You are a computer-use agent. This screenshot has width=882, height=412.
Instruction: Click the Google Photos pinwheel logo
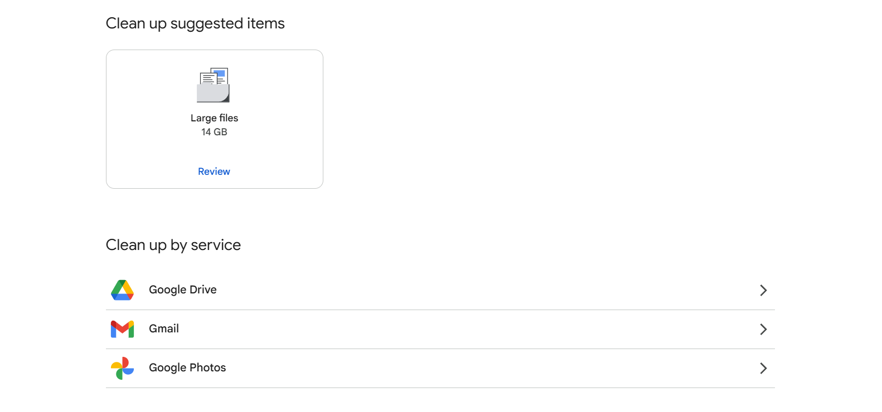pos(122,368)
